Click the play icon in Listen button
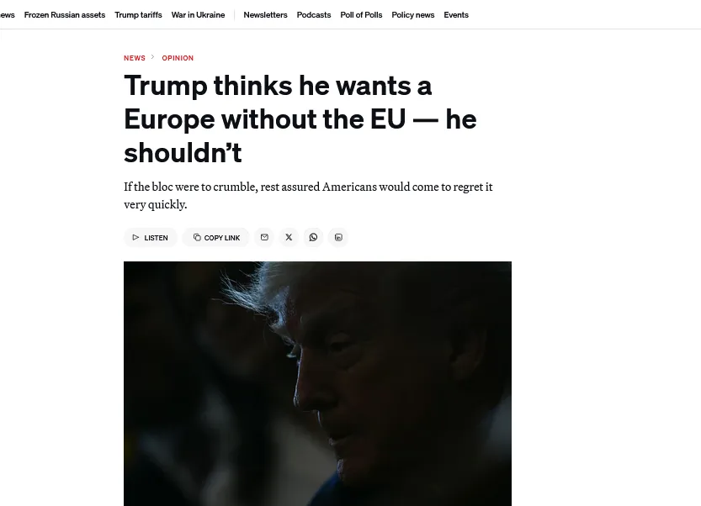The height and width of the screenshot is (506, 701). pos(135,238)
